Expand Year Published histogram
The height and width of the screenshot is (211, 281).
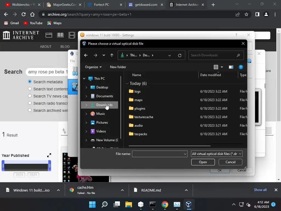click(x=49, y=155)
